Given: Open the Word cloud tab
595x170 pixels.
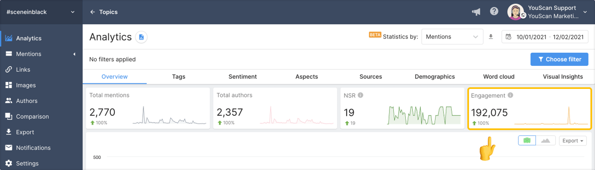Looking at the screenshot, I should tap(499, 76).
